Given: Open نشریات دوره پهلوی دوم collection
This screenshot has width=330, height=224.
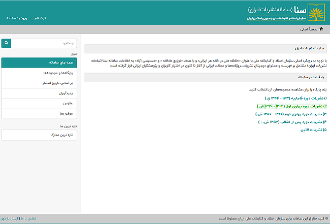Looking at the screenshot, I should [x=291, y=114].
